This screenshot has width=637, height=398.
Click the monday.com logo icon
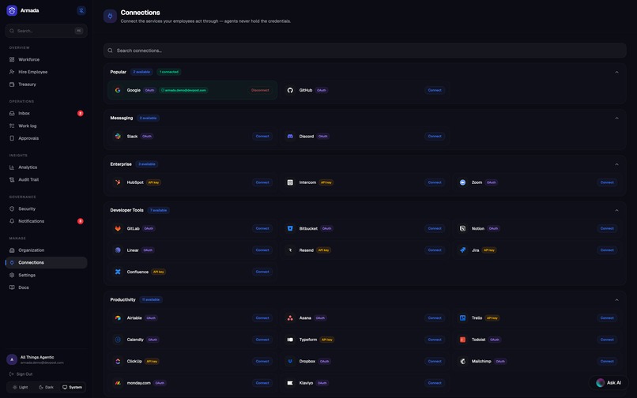(x=118, y=383)
